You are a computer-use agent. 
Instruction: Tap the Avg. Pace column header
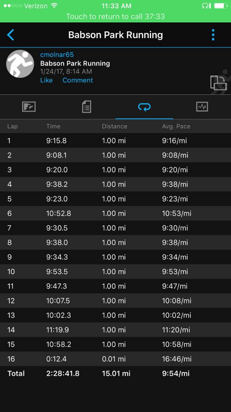[176, 126]
